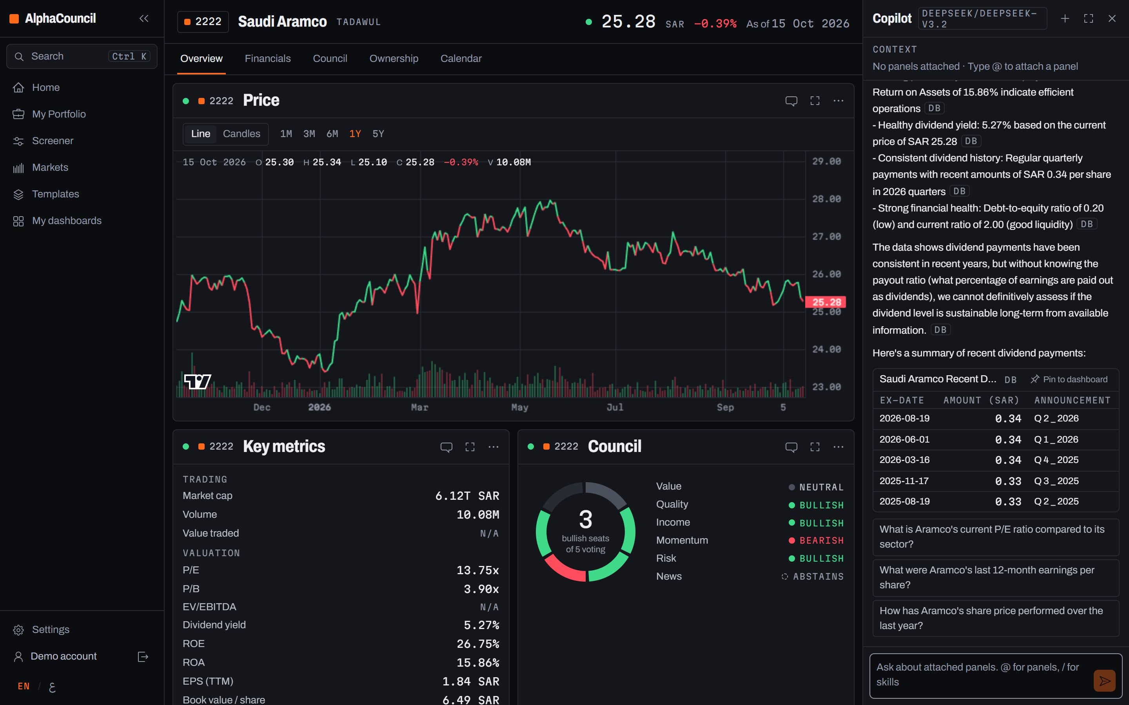Switch chart to Line mode

pyautogui.click(x=201, y=134)
